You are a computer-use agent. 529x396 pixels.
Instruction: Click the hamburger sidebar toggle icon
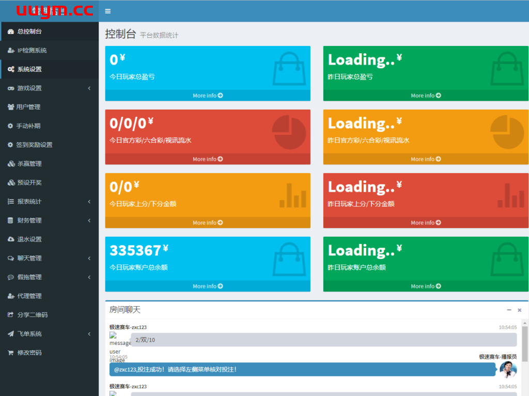(107, 11)
